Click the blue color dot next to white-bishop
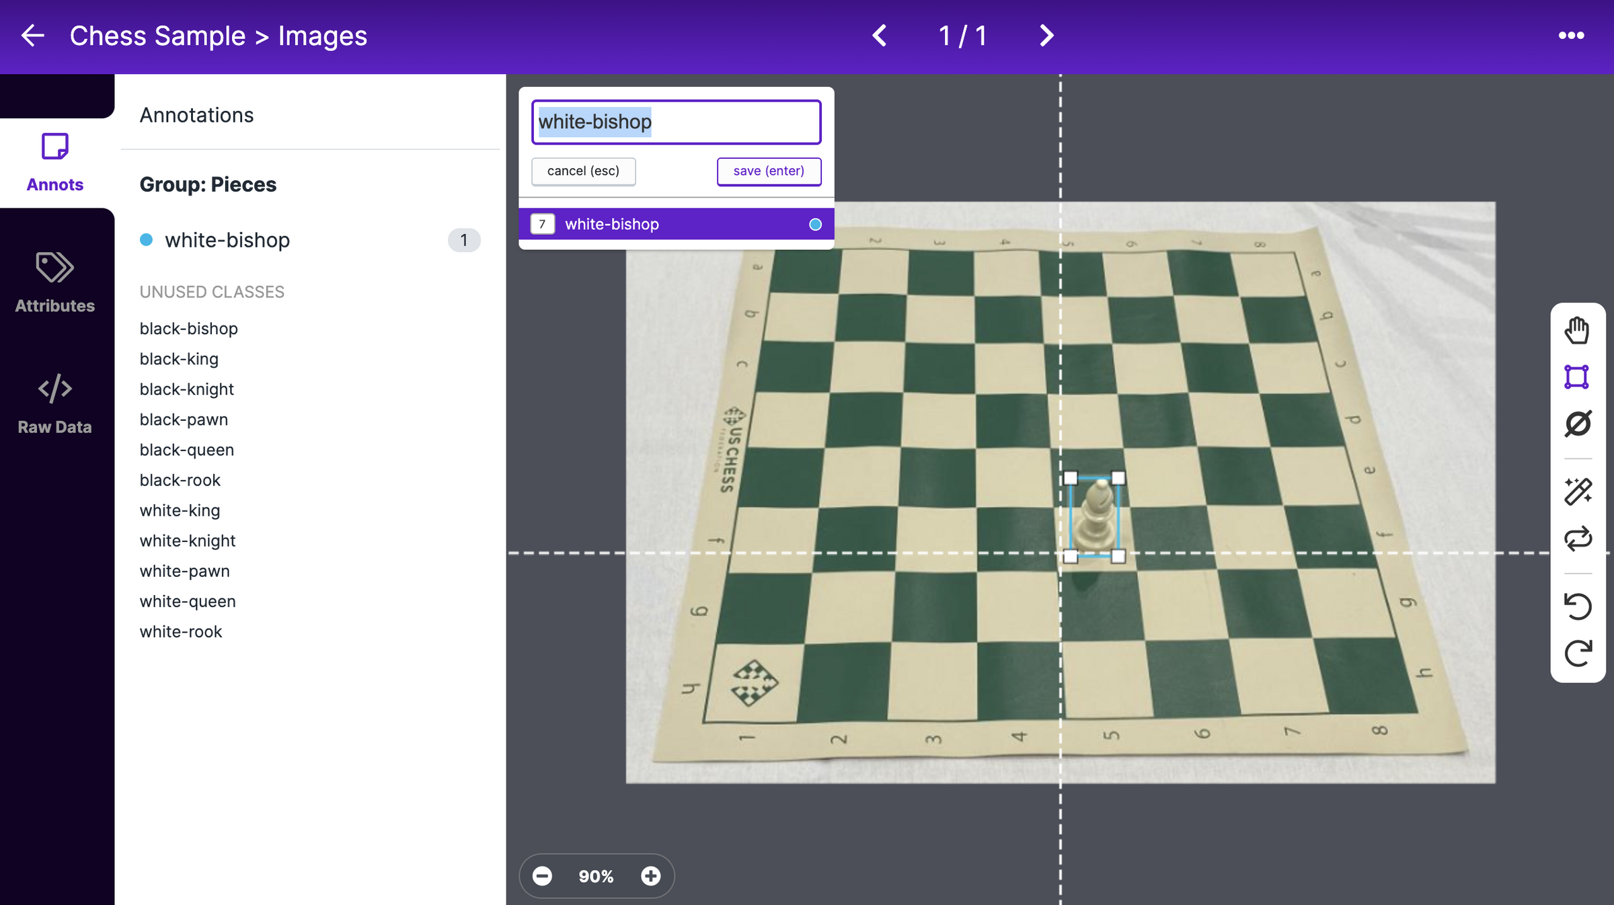This screenshot has width=1614, height=905. pyautogui.click(x=146, y=240)
